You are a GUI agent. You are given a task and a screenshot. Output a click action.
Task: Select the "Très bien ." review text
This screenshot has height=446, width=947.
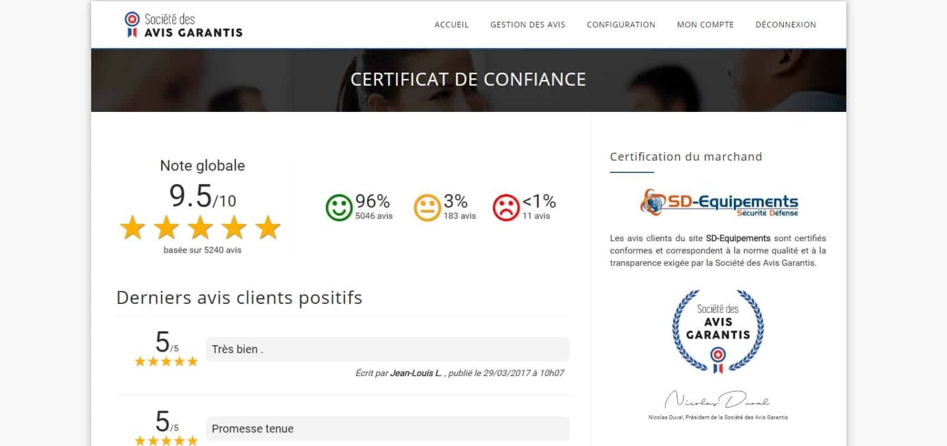point(237,349)
